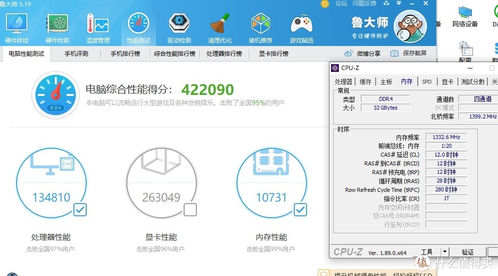Open CPU-Z SPD tab
This screenshot has height=276, width=498.
pos(427,82)
